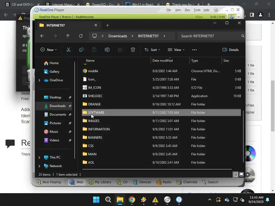
Task: Click the Cut scissors icon in Explorer toolbar
Action: 68,50
